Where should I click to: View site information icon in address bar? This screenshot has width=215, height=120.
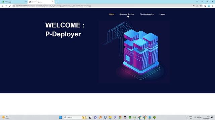14,6
